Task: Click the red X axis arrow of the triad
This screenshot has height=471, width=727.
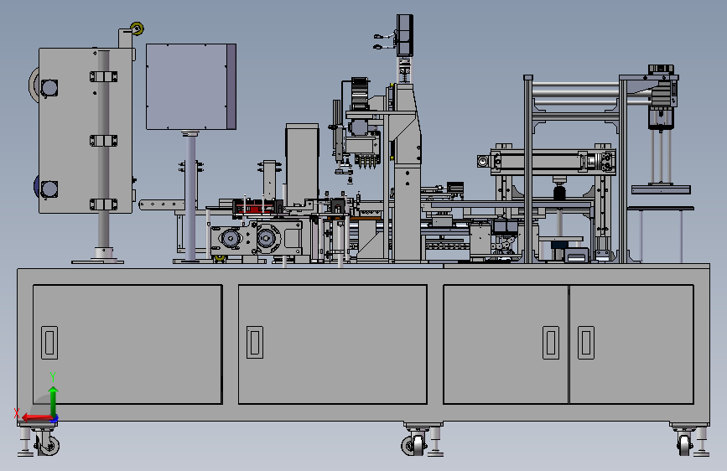Action: click(38, 417)
